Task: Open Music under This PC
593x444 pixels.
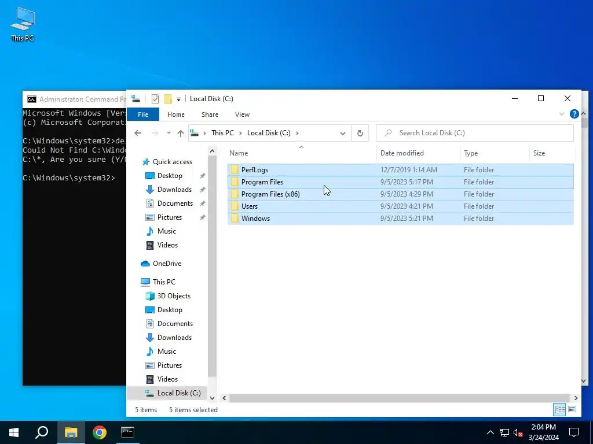Action: pyautogui.click(x=166, y=351)
